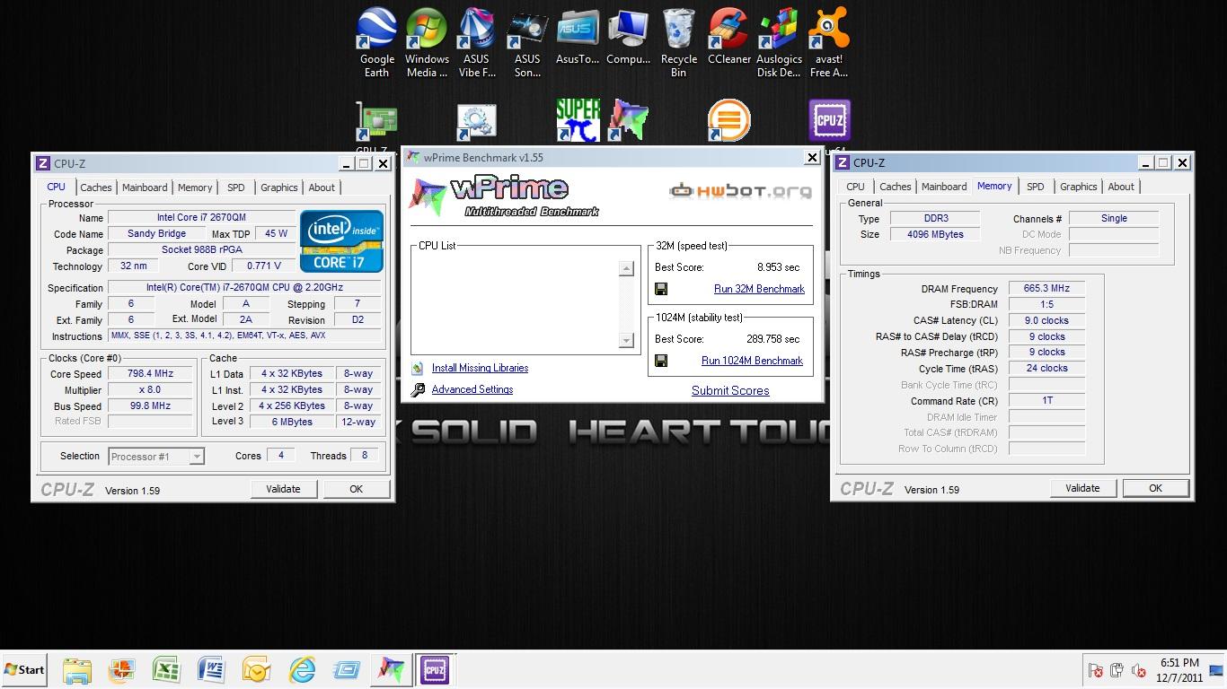Open the Computer desktop icon
This screenshot has height=689, width=1227.
click(628, 38)
